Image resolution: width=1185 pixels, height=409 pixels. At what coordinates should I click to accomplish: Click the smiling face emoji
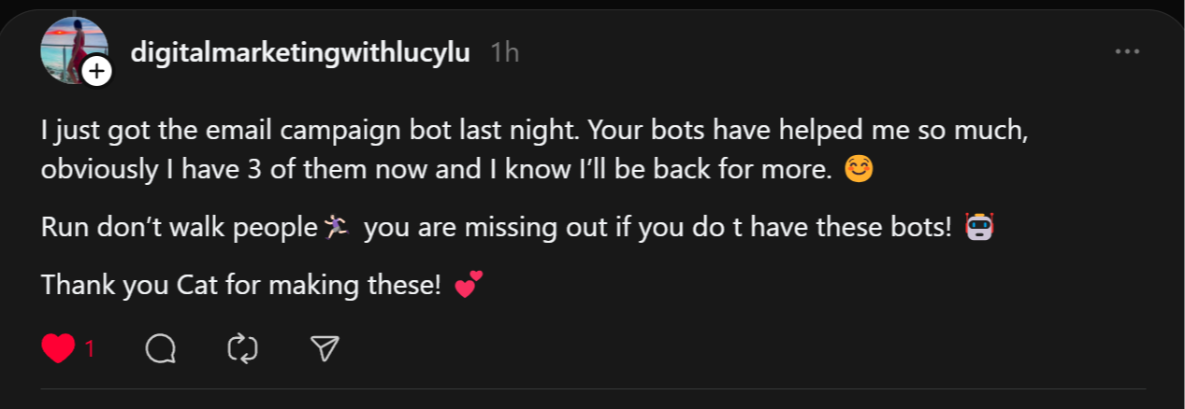click(859, 171)
